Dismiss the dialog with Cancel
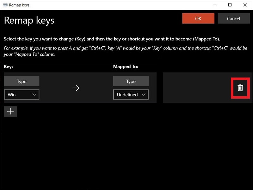The image size is (253, 190). click(234, 18)
